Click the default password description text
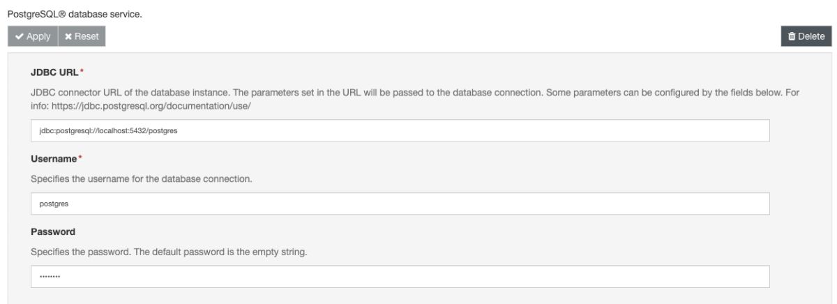 tap(169, 252)
